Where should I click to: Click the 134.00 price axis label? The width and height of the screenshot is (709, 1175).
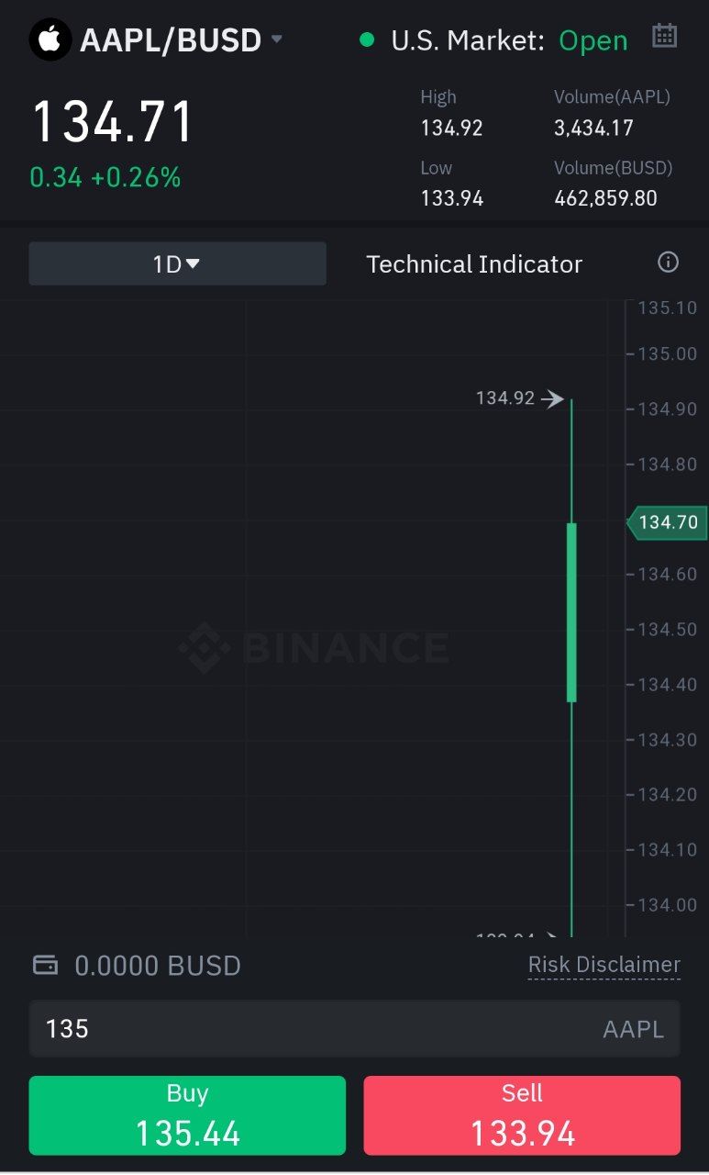[x=667, y=904]
